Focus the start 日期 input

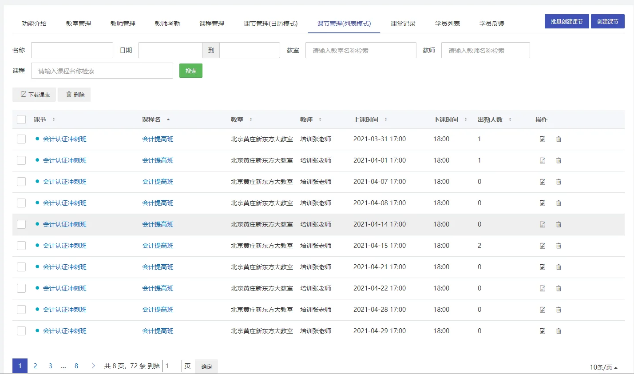(x=170, y=50)
